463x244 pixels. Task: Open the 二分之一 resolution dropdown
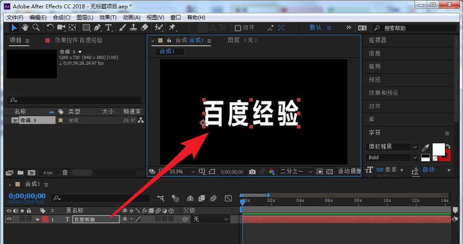[x=310, y=171]
